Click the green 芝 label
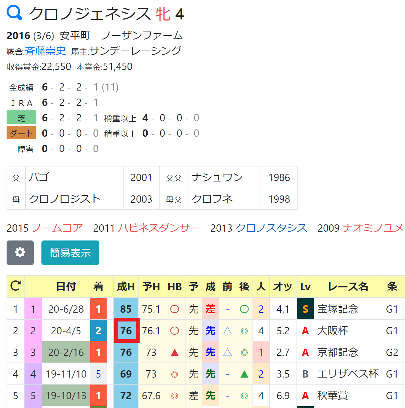405x408 pixels. click(x=21, y=118)
